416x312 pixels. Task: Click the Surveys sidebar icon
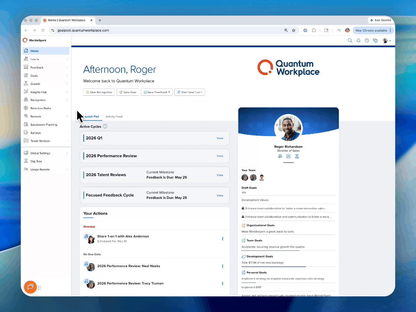[x=26, y=133]
